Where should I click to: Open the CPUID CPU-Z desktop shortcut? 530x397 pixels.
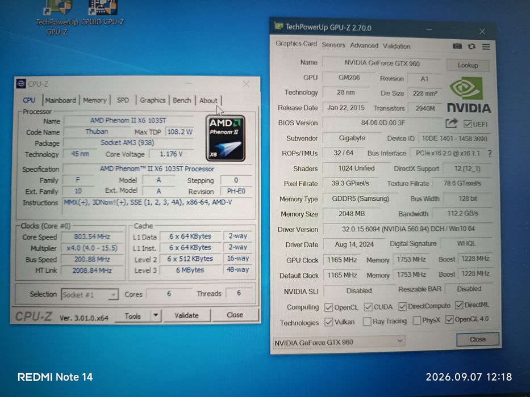pyautogui.click(x=102, y=13)
